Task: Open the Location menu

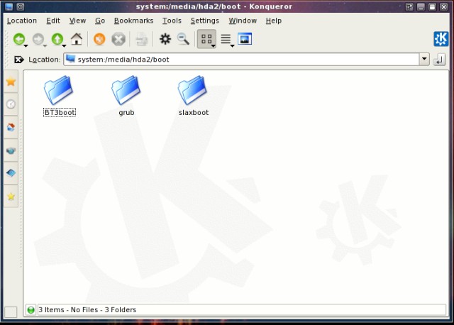Action: 22,21
